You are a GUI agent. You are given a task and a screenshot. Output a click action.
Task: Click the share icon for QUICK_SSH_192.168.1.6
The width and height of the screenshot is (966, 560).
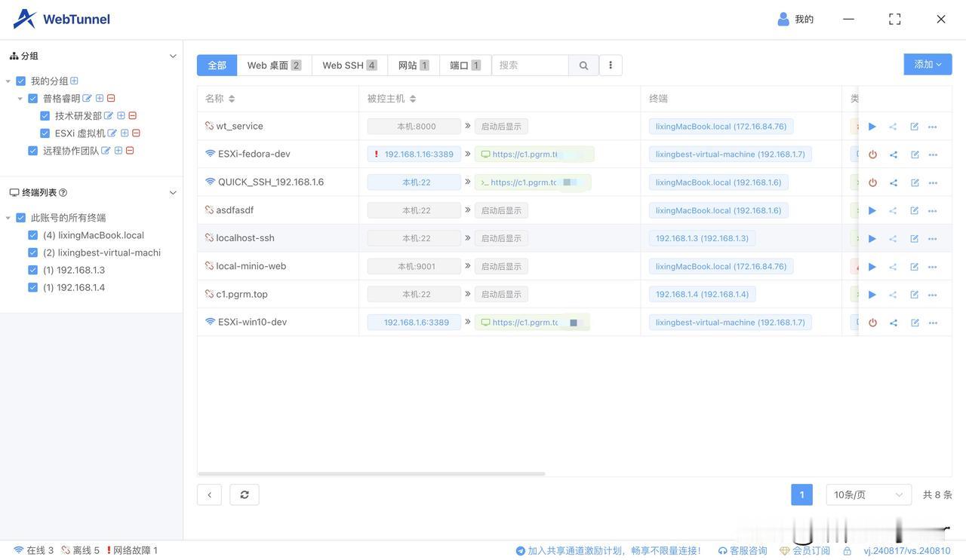[894, 182]
